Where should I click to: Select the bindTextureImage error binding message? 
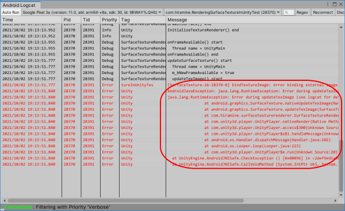click(x=252, y=85)
